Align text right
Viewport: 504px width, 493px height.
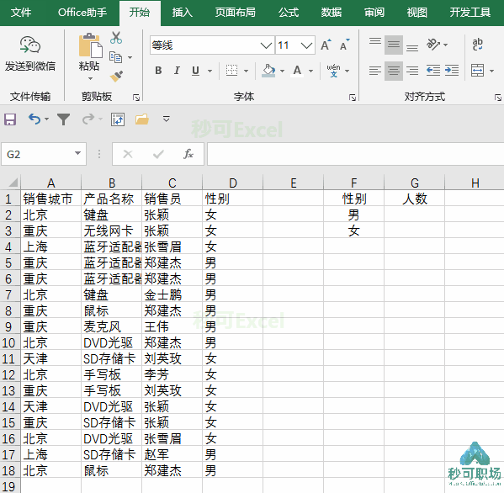[412, 71]
